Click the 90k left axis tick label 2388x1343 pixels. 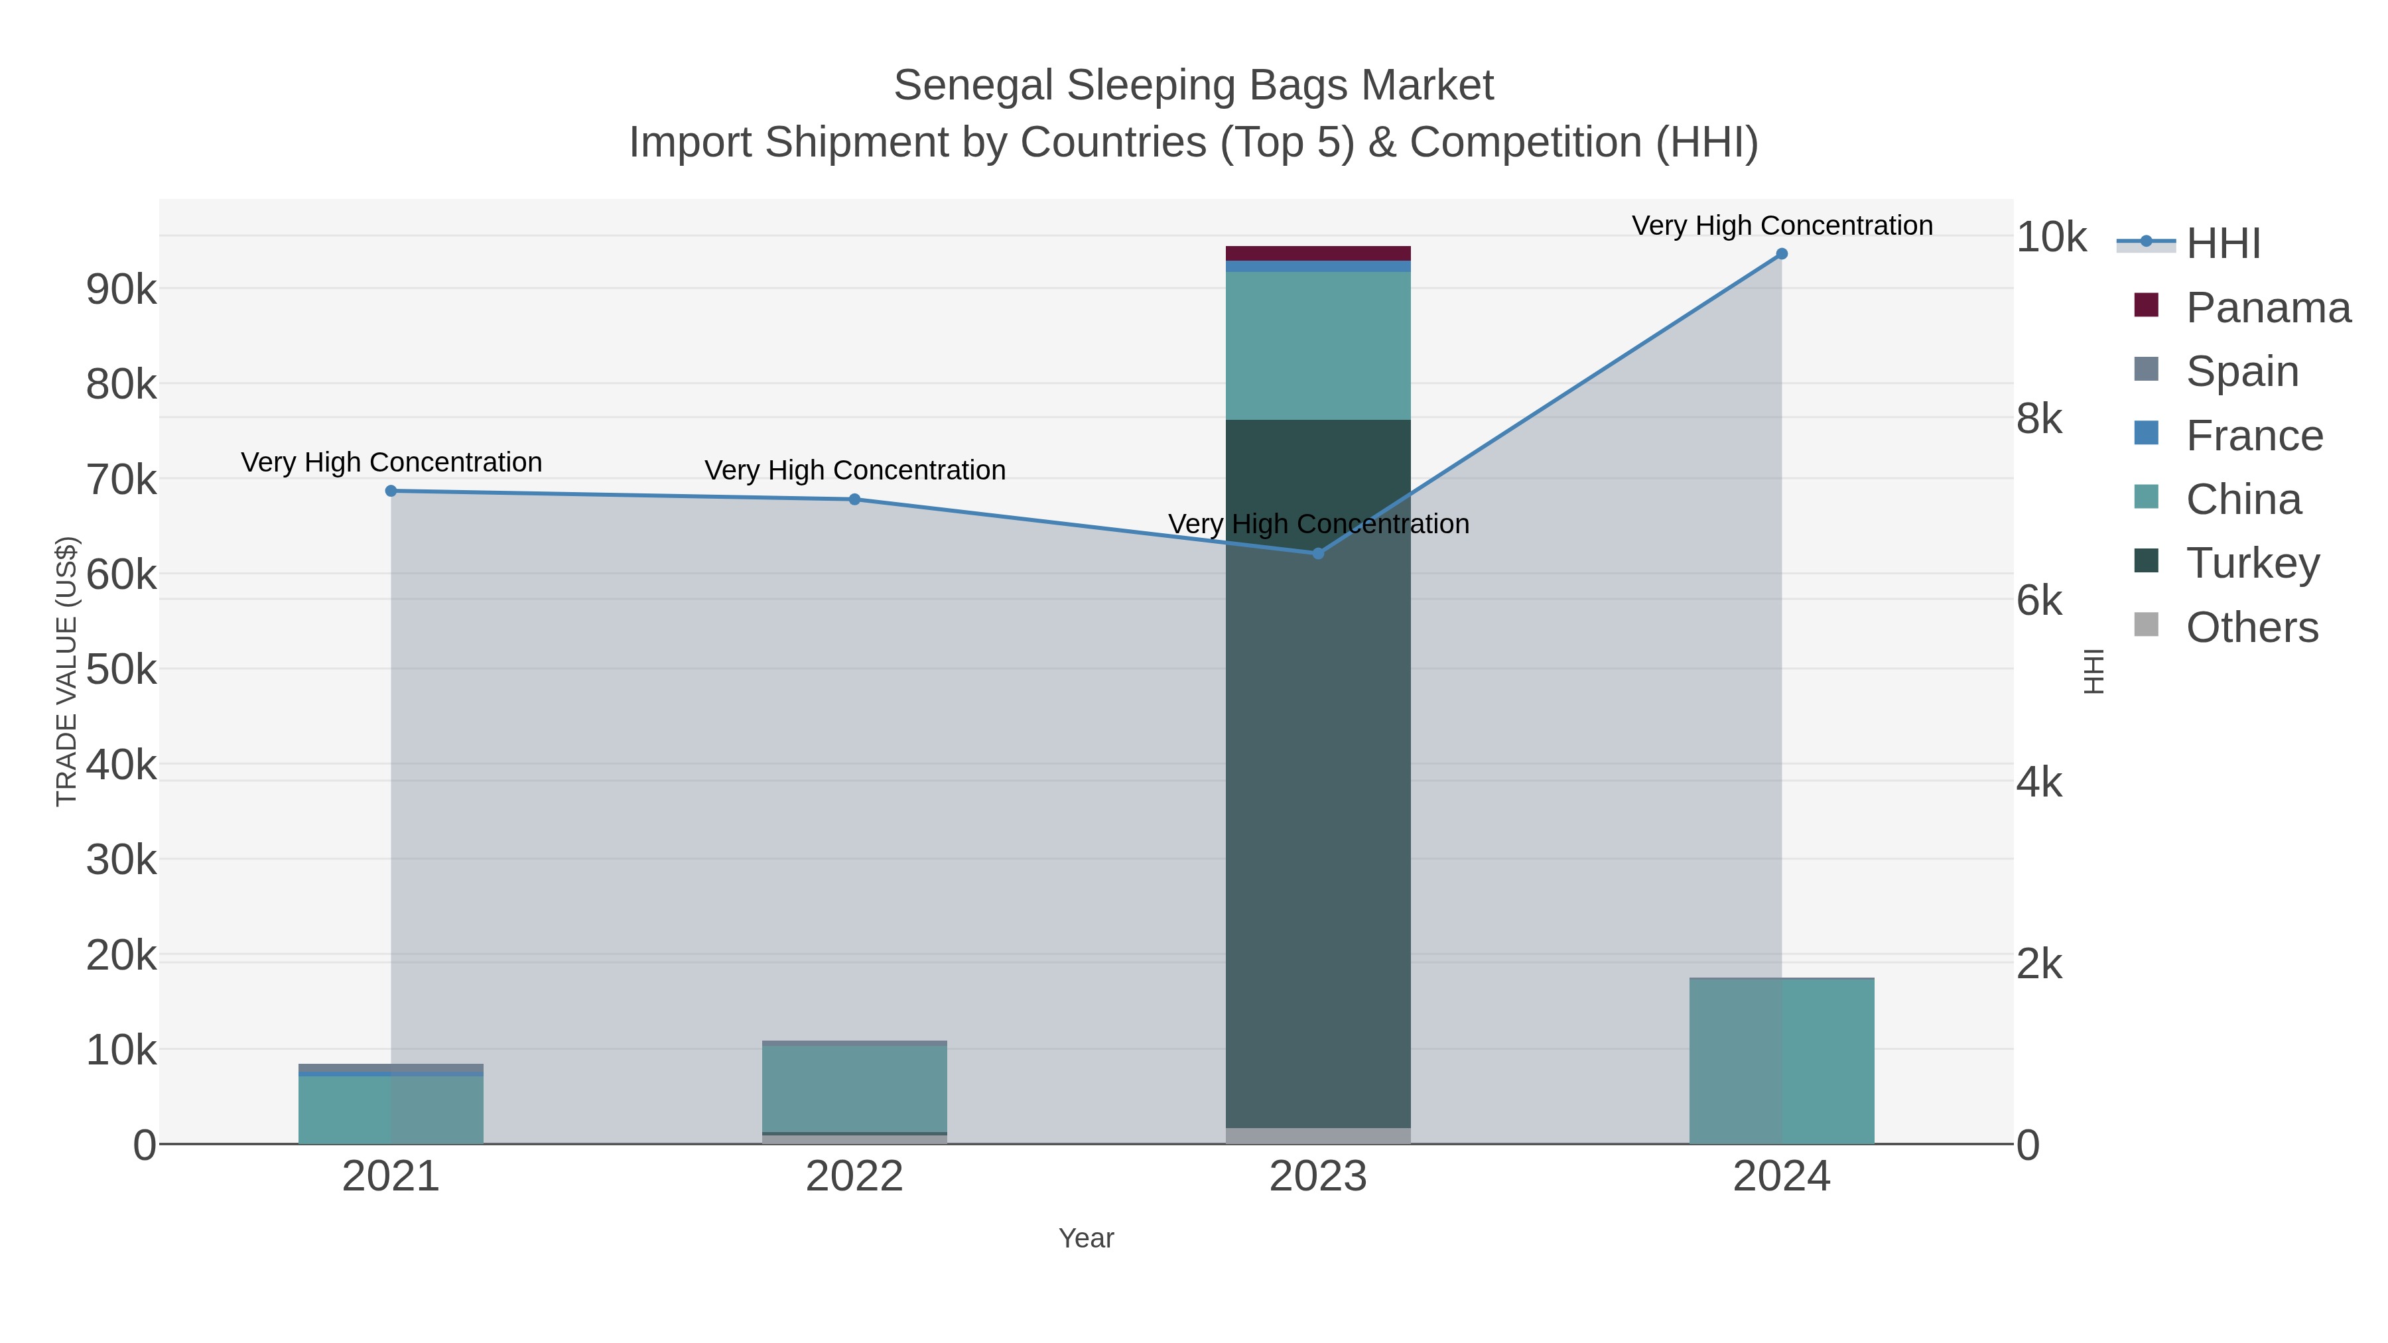[x=121, y=290]
